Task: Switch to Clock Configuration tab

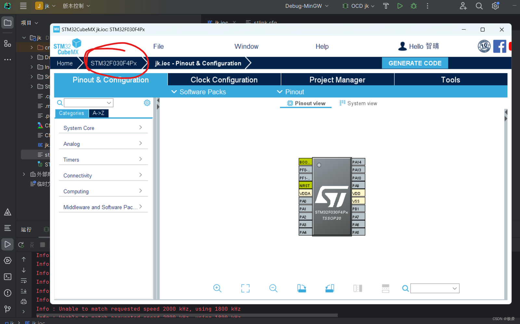Action: point(224,80)
